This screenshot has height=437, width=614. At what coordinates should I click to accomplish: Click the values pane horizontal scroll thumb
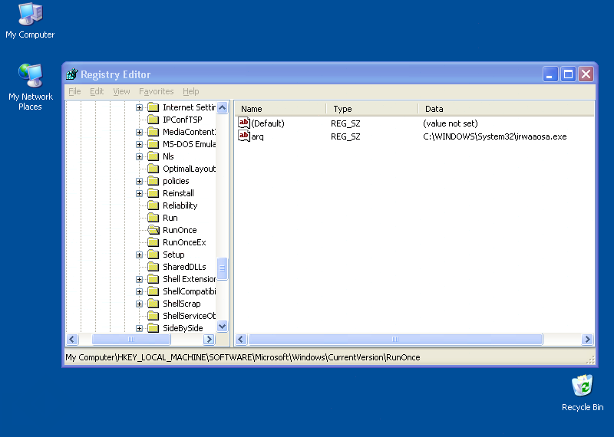395,339
